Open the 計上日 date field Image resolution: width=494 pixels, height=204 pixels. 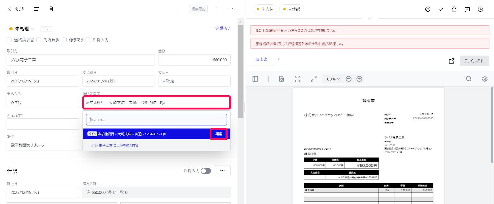pos(43,192)
